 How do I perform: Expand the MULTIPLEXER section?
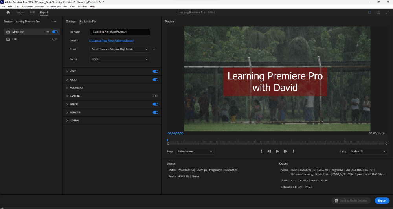pos(67,88)
